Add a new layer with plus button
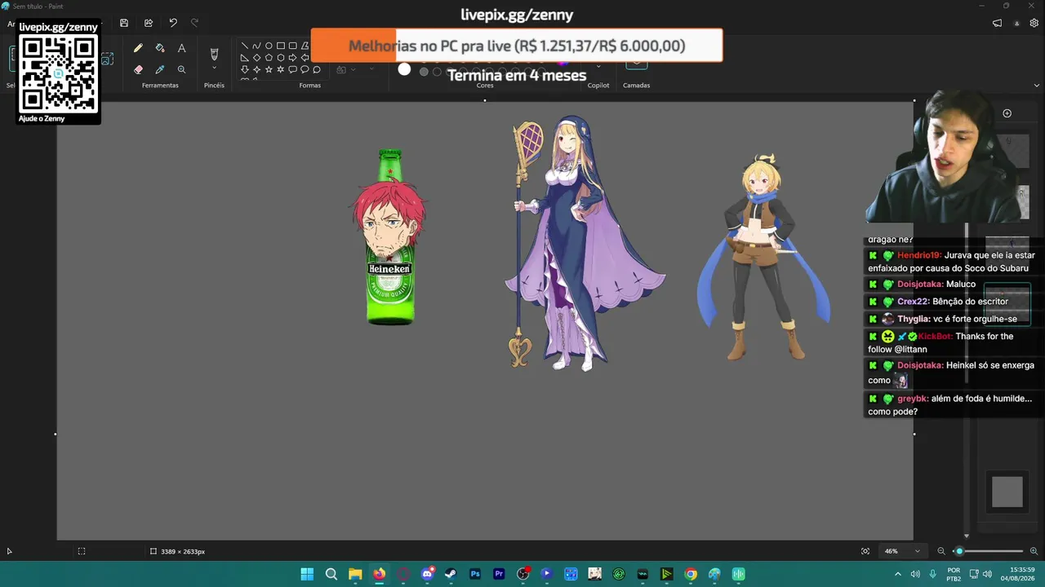The image size is (1045, 587). pos(1007,113)
